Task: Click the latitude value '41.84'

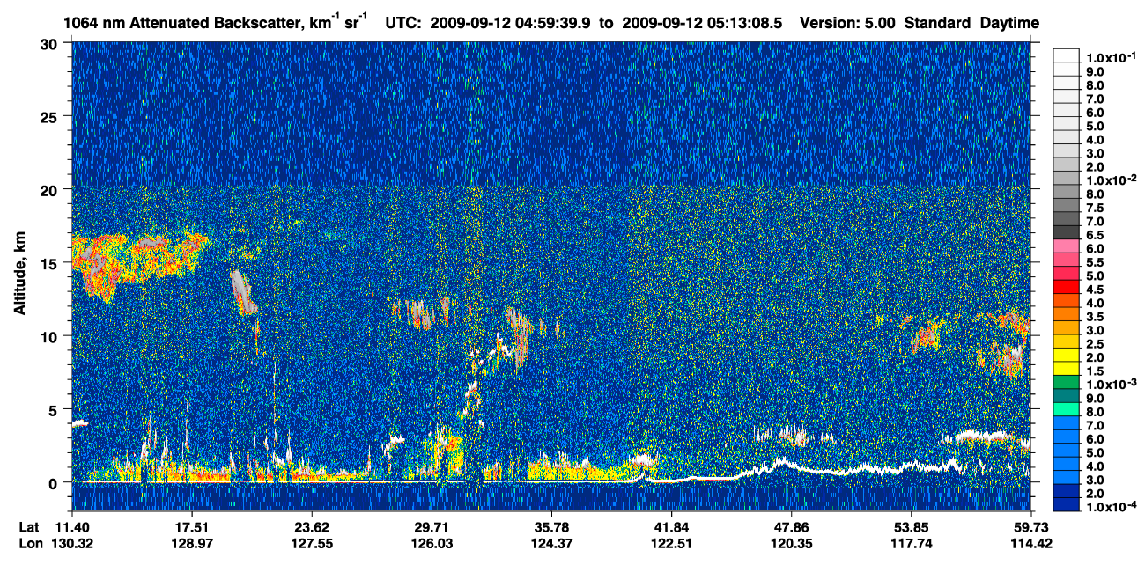Action: click(x=671, y=526)
